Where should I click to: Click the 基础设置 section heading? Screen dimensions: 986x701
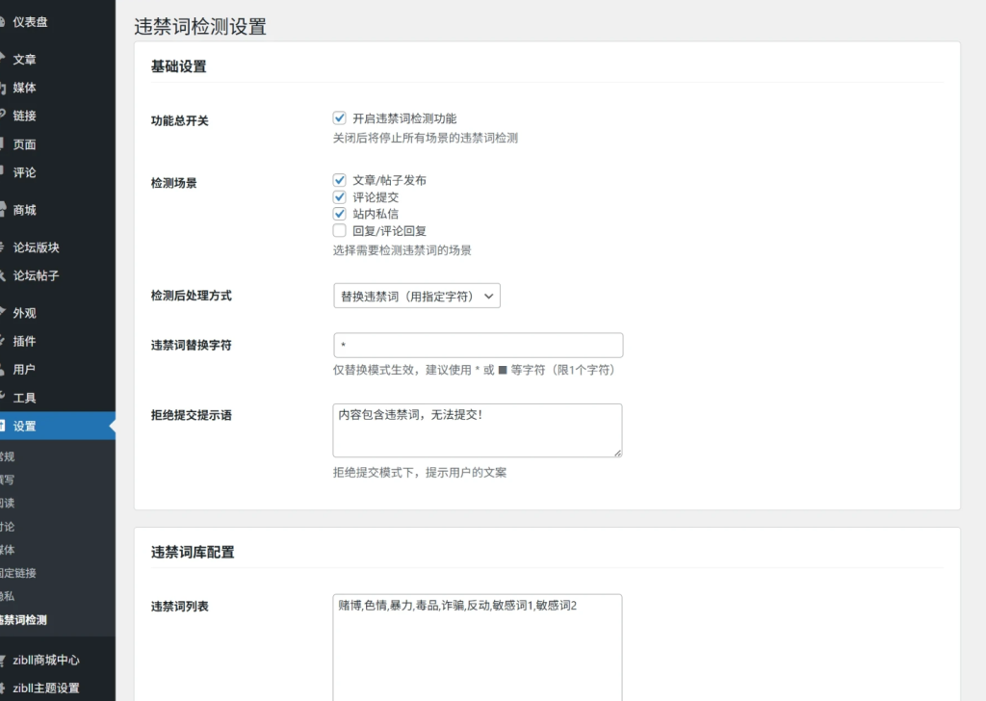[x=178, y=66]
